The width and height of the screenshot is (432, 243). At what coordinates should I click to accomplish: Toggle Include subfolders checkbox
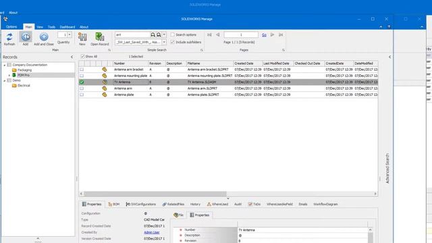173,42
